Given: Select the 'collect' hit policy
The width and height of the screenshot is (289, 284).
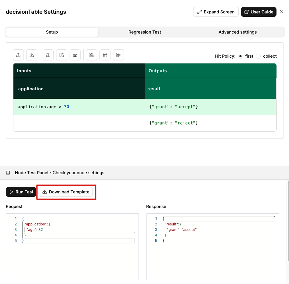Looking at the screenshot, I should pos(258,56).
